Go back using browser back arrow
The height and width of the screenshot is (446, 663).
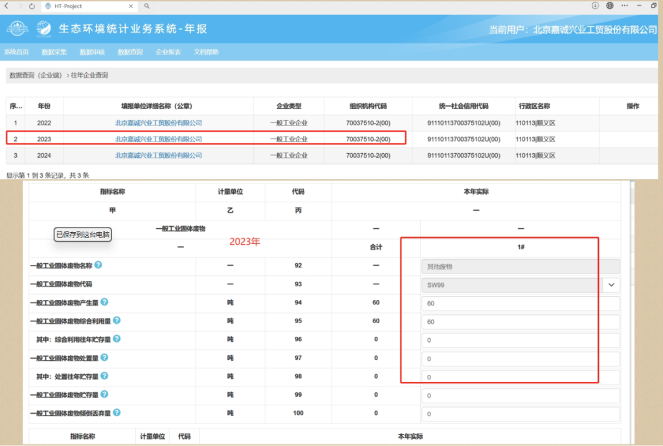tap(6, 6)
